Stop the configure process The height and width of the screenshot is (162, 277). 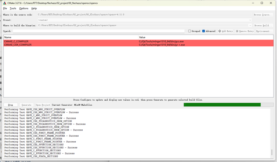pyautogui.click(x=11, y=105)
